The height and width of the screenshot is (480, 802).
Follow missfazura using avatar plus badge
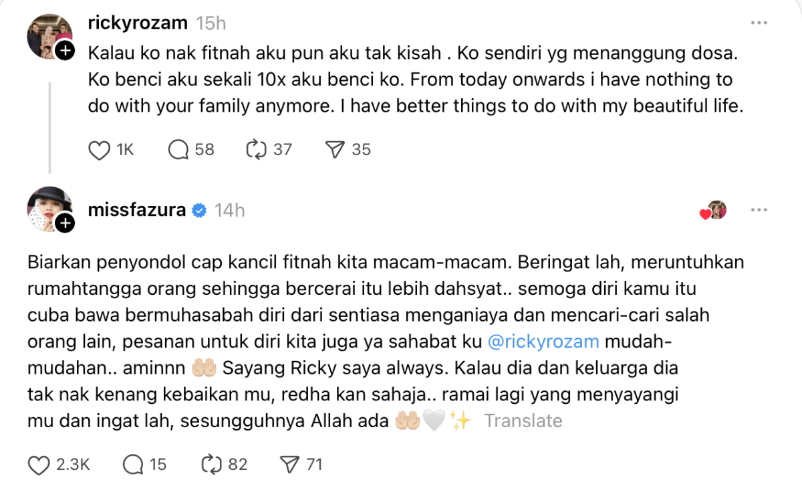64,224
